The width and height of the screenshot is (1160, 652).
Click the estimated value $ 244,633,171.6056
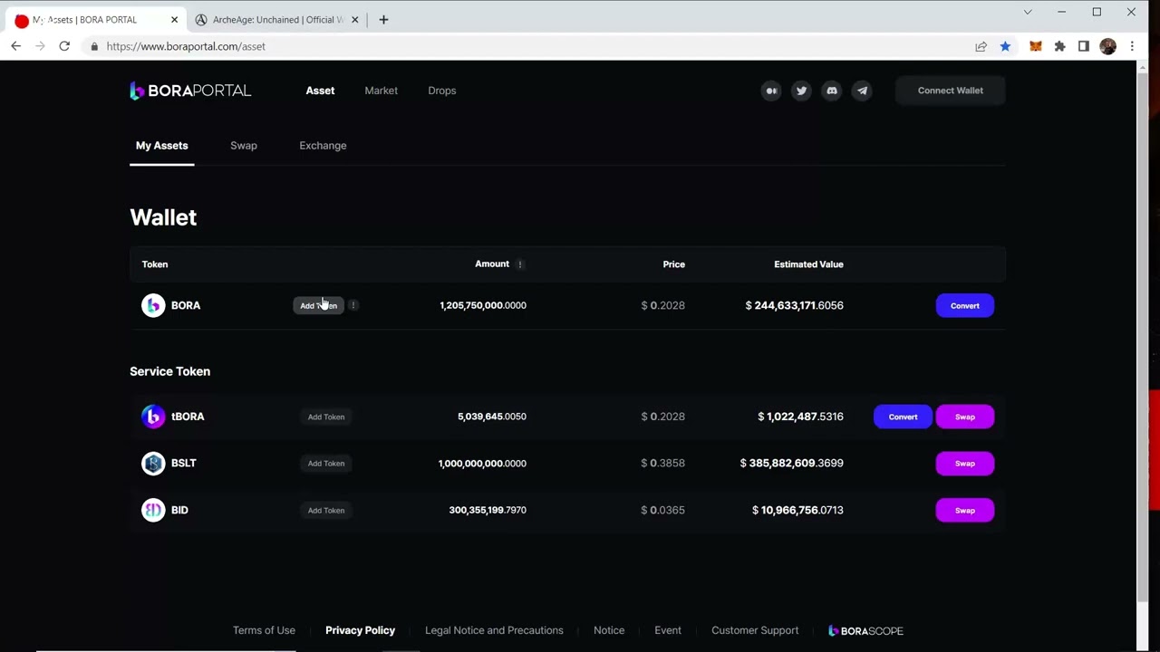point(794,305)
